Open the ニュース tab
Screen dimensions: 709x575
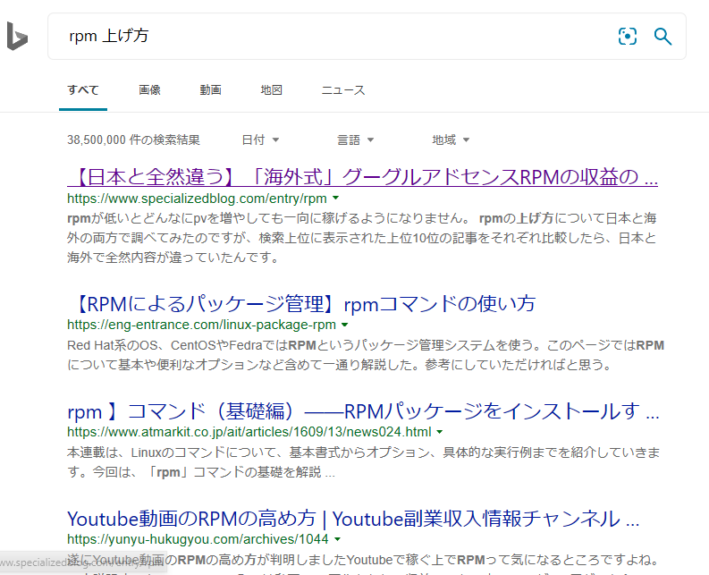343,90
